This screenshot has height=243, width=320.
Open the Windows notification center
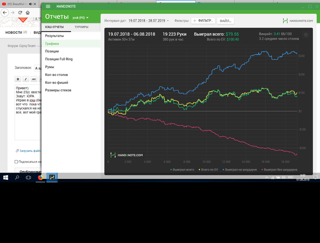click(315, 178)
